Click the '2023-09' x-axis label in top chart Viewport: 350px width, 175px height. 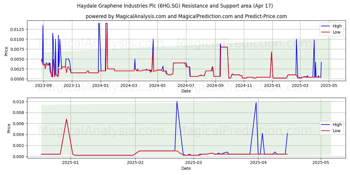coord(43,85)
